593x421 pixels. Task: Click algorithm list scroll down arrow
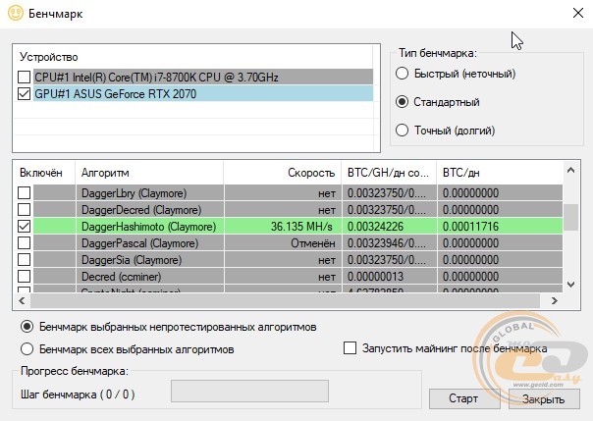pos(571,284)
